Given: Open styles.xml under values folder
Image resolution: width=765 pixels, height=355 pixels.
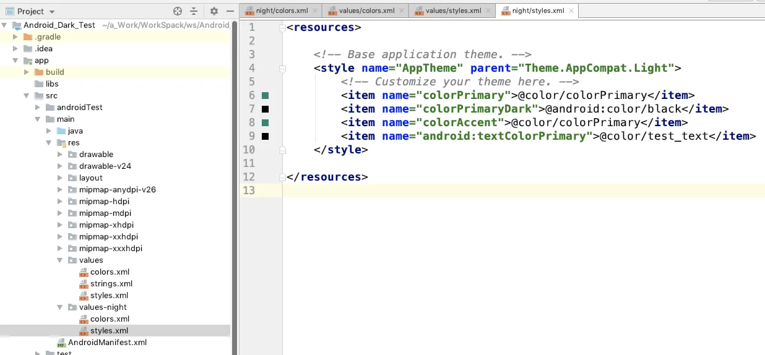Looking at the screenshot, I should coord(110,296).
